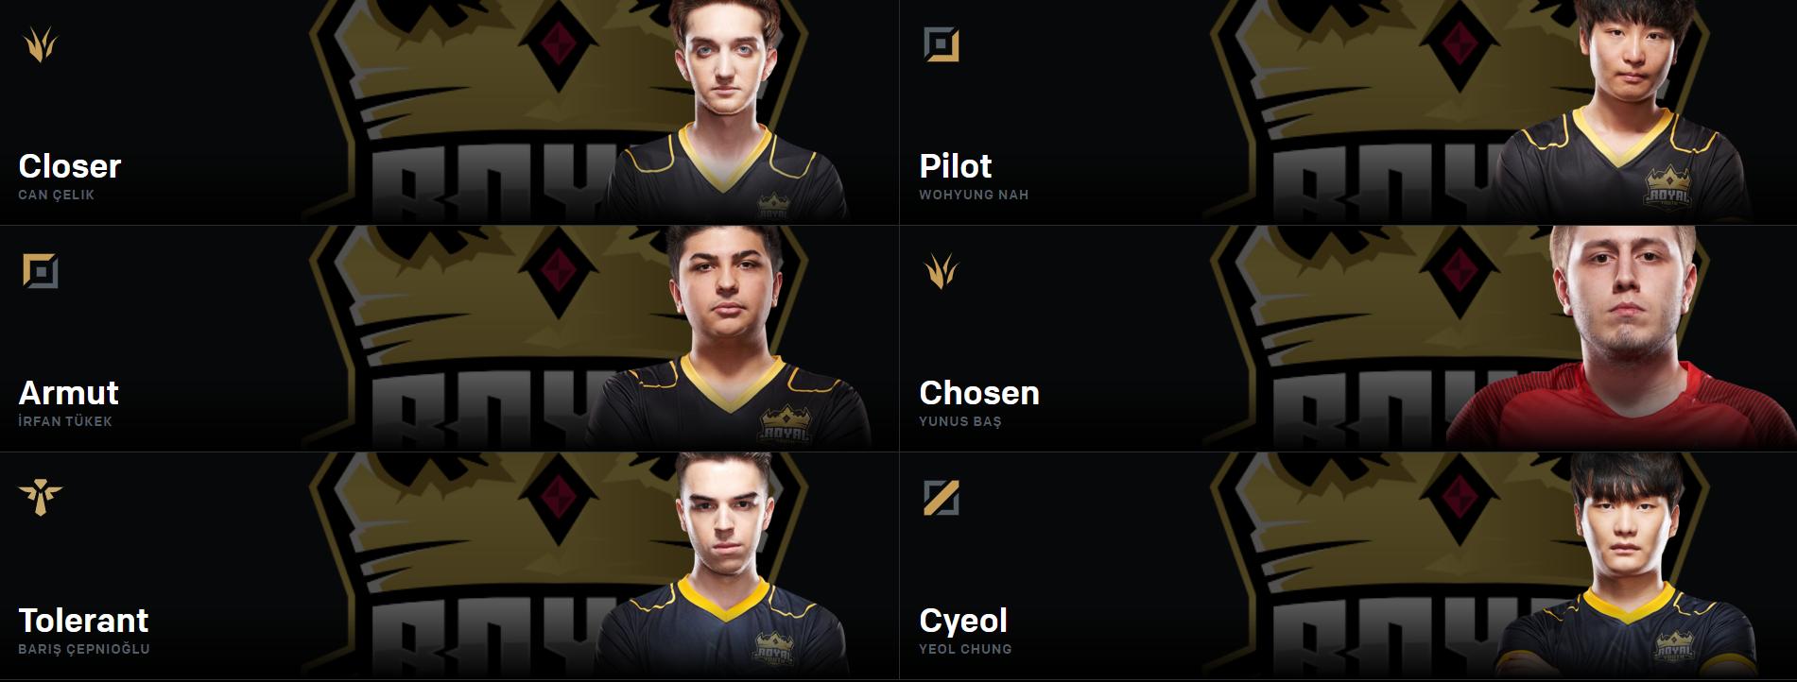Image resolution: width=1797 pixels, height=682 pixels.
Task: Click the jungle role icon above Chosen
Action: [x=942, y=271]
